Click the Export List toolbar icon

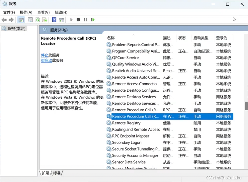(45, 20)
